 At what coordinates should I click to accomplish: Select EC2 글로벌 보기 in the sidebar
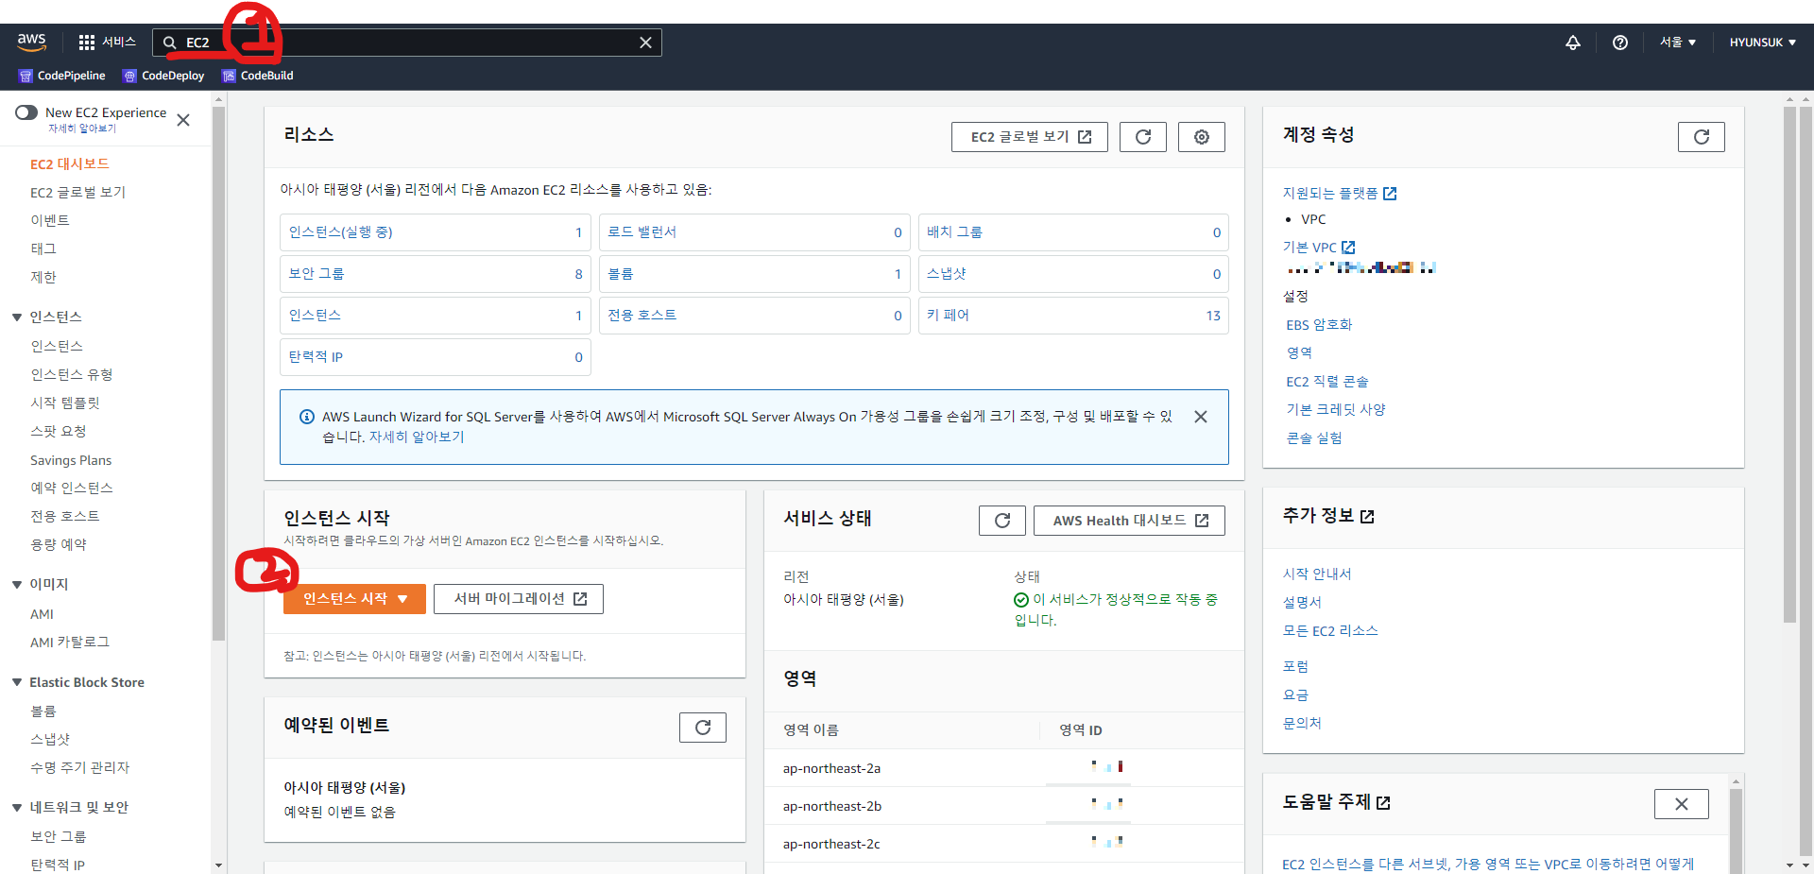(77, 192)
